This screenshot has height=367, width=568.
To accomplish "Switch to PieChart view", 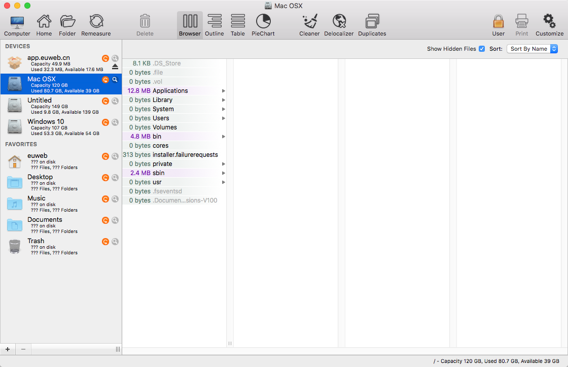I will point(263,25).
